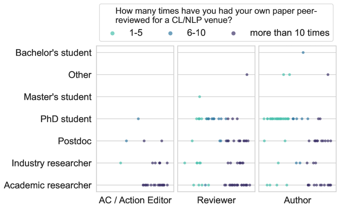Click the Bachelor's student dot in Author panel
The height and width of the screenshot is (209, 340).
pos(303,52)
